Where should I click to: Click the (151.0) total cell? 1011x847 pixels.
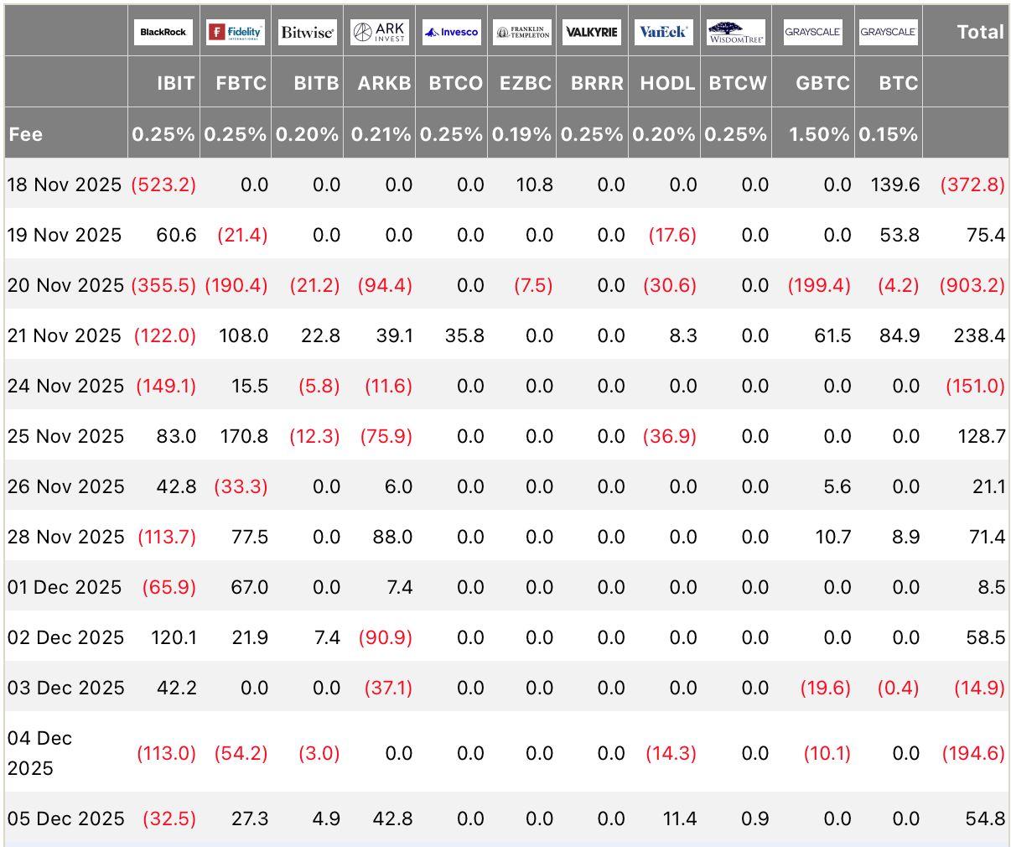(975, 386)
